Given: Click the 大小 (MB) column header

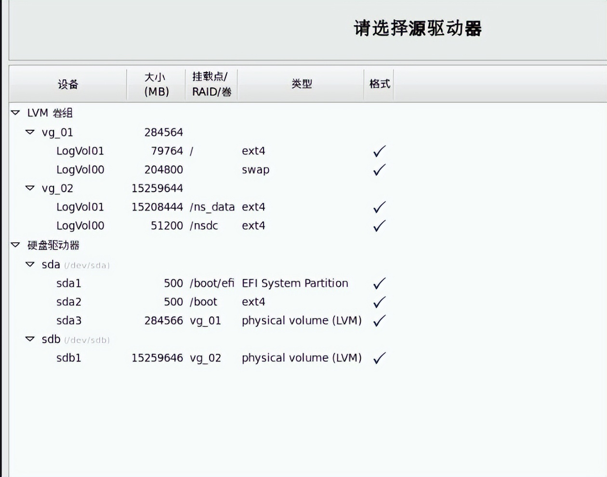Looking at the screenshot, I should click(155, 84).
